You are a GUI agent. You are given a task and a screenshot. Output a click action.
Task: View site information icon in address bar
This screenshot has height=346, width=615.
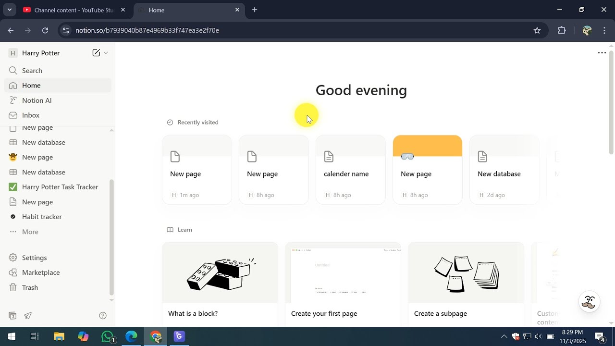pyautogui.click(x=66, y=30)
